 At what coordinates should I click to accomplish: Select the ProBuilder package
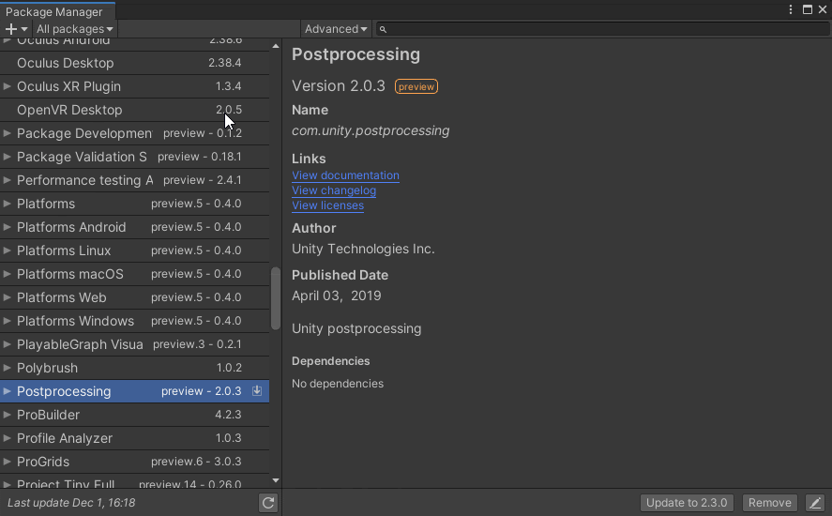pyautogui.click(x=134, y=415)
